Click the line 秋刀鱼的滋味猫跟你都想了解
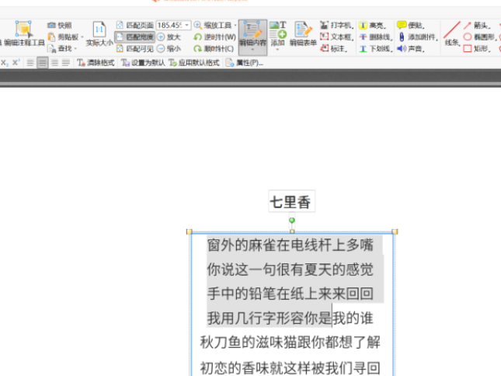This screenshot has width=501, height=376. click(x=291, y=342)
